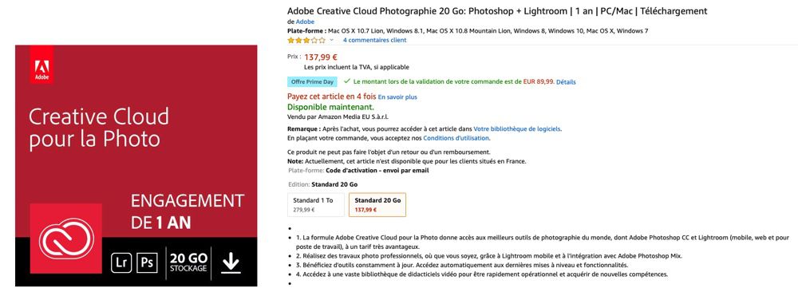Expand the star rating dropdown arrow
This screenshot has height=292, width=798.
(331, 40)
